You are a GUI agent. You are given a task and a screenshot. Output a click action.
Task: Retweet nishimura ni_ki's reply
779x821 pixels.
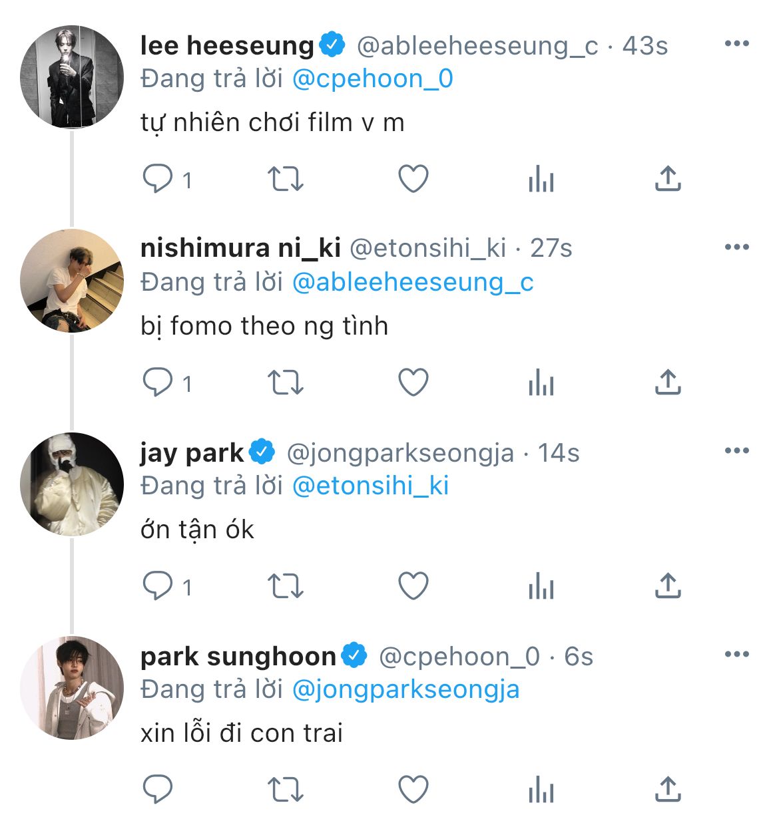point(285,383)
